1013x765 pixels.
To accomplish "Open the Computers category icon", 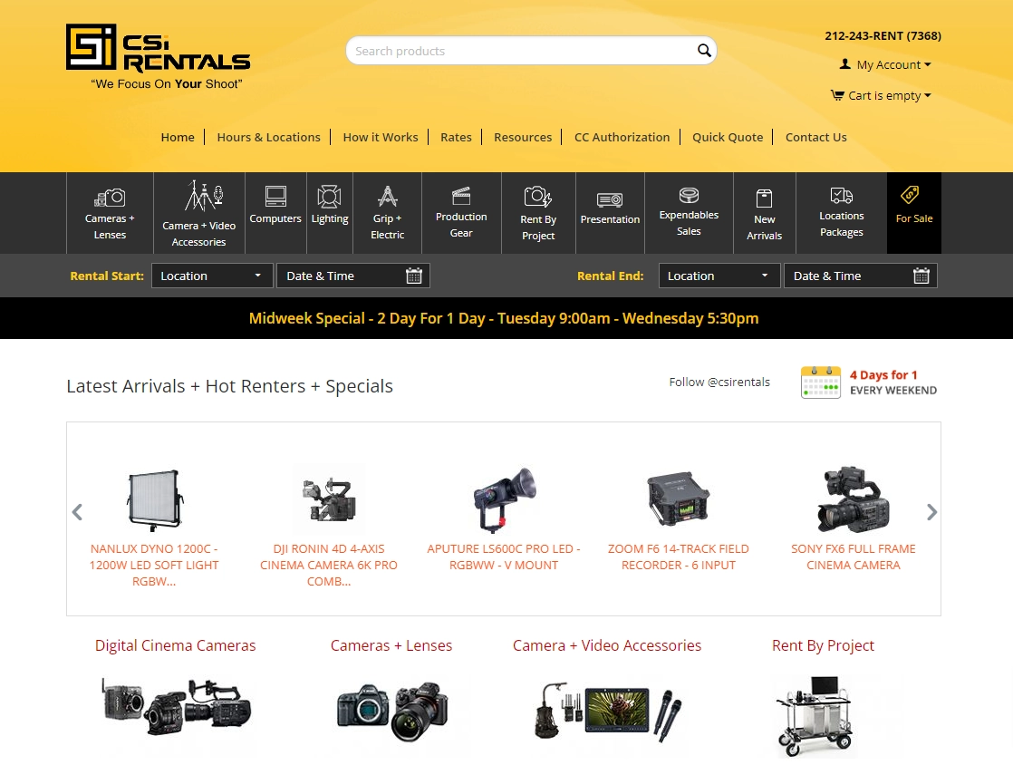I will (x=275, y=196).
